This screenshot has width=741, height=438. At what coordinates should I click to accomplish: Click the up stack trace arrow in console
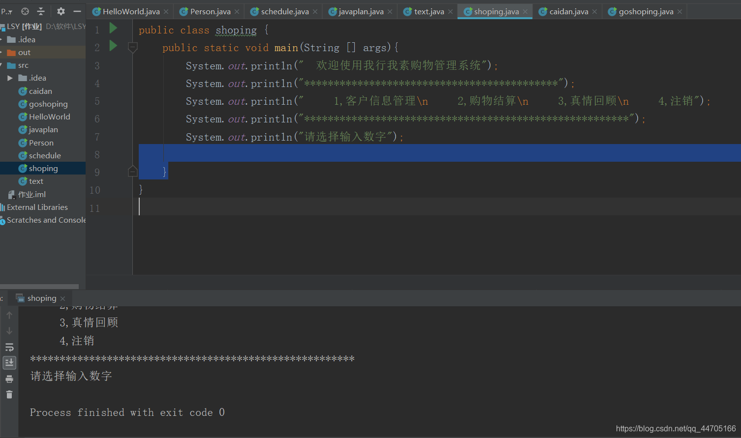(9, 315)
